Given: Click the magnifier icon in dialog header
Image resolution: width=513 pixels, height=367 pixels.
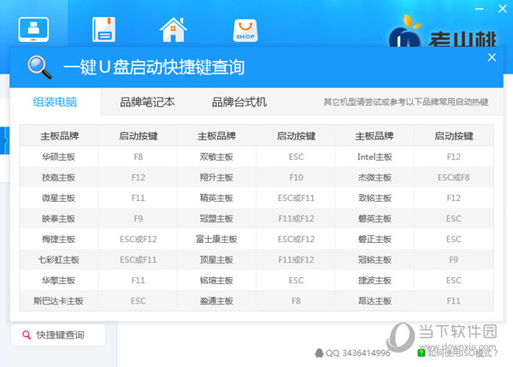Looking at the screenshot, I should [x=39, y=67].
